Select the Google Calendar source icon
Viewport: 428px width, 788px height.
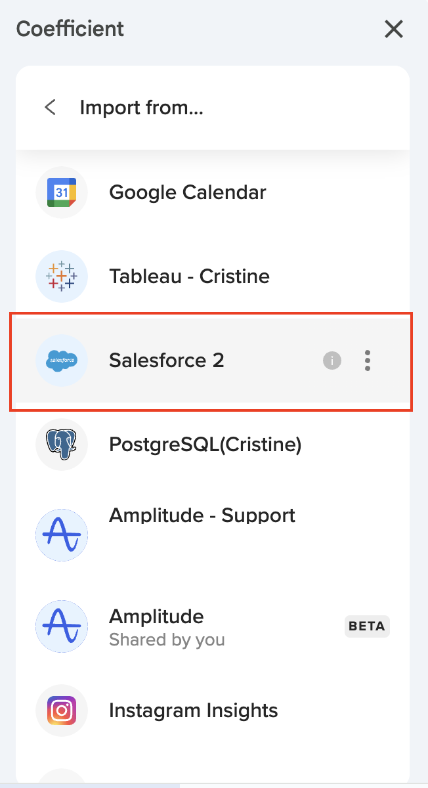(x=61, y=192)
